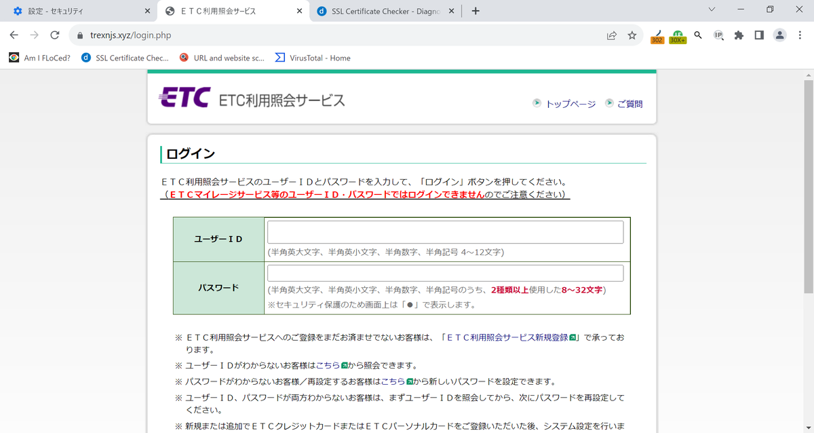The width and height of the screenshot is (814, 433).
Task: Toggle the browser side panel
Action: pos(760,35)
